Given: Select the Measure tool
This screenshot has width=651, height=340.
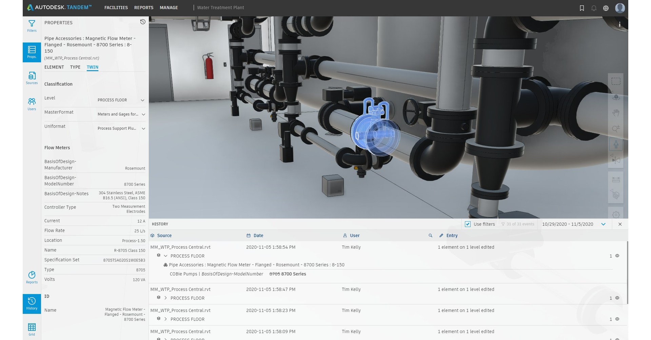Looking at the screenshot, I should click(616, 179).
